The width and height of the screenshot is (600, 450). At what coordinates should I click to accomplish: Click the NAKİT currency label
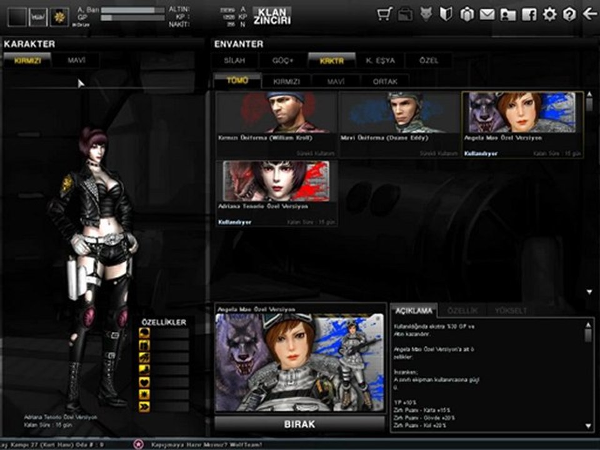point(179,24)
